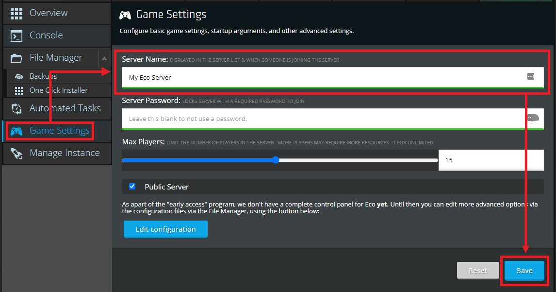The height and width of the screenshot is (292, 556).
Task: Click the ellipsis icon in the Server Name field
Action: coord(530,77)
